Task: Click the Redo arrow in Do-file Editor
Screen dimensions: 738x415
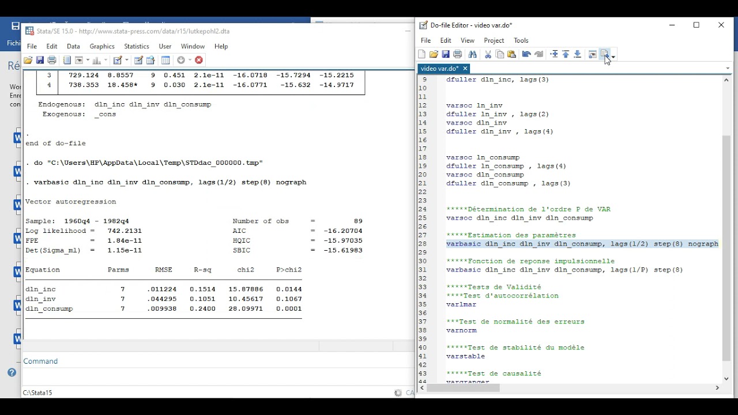Action: click(539, 54)
